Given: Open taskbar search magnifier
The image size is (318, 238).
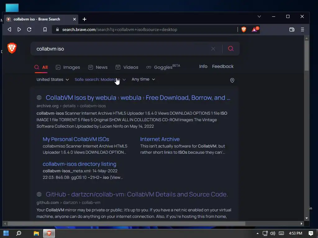Looking at the screenshot, I should [19, 233].
